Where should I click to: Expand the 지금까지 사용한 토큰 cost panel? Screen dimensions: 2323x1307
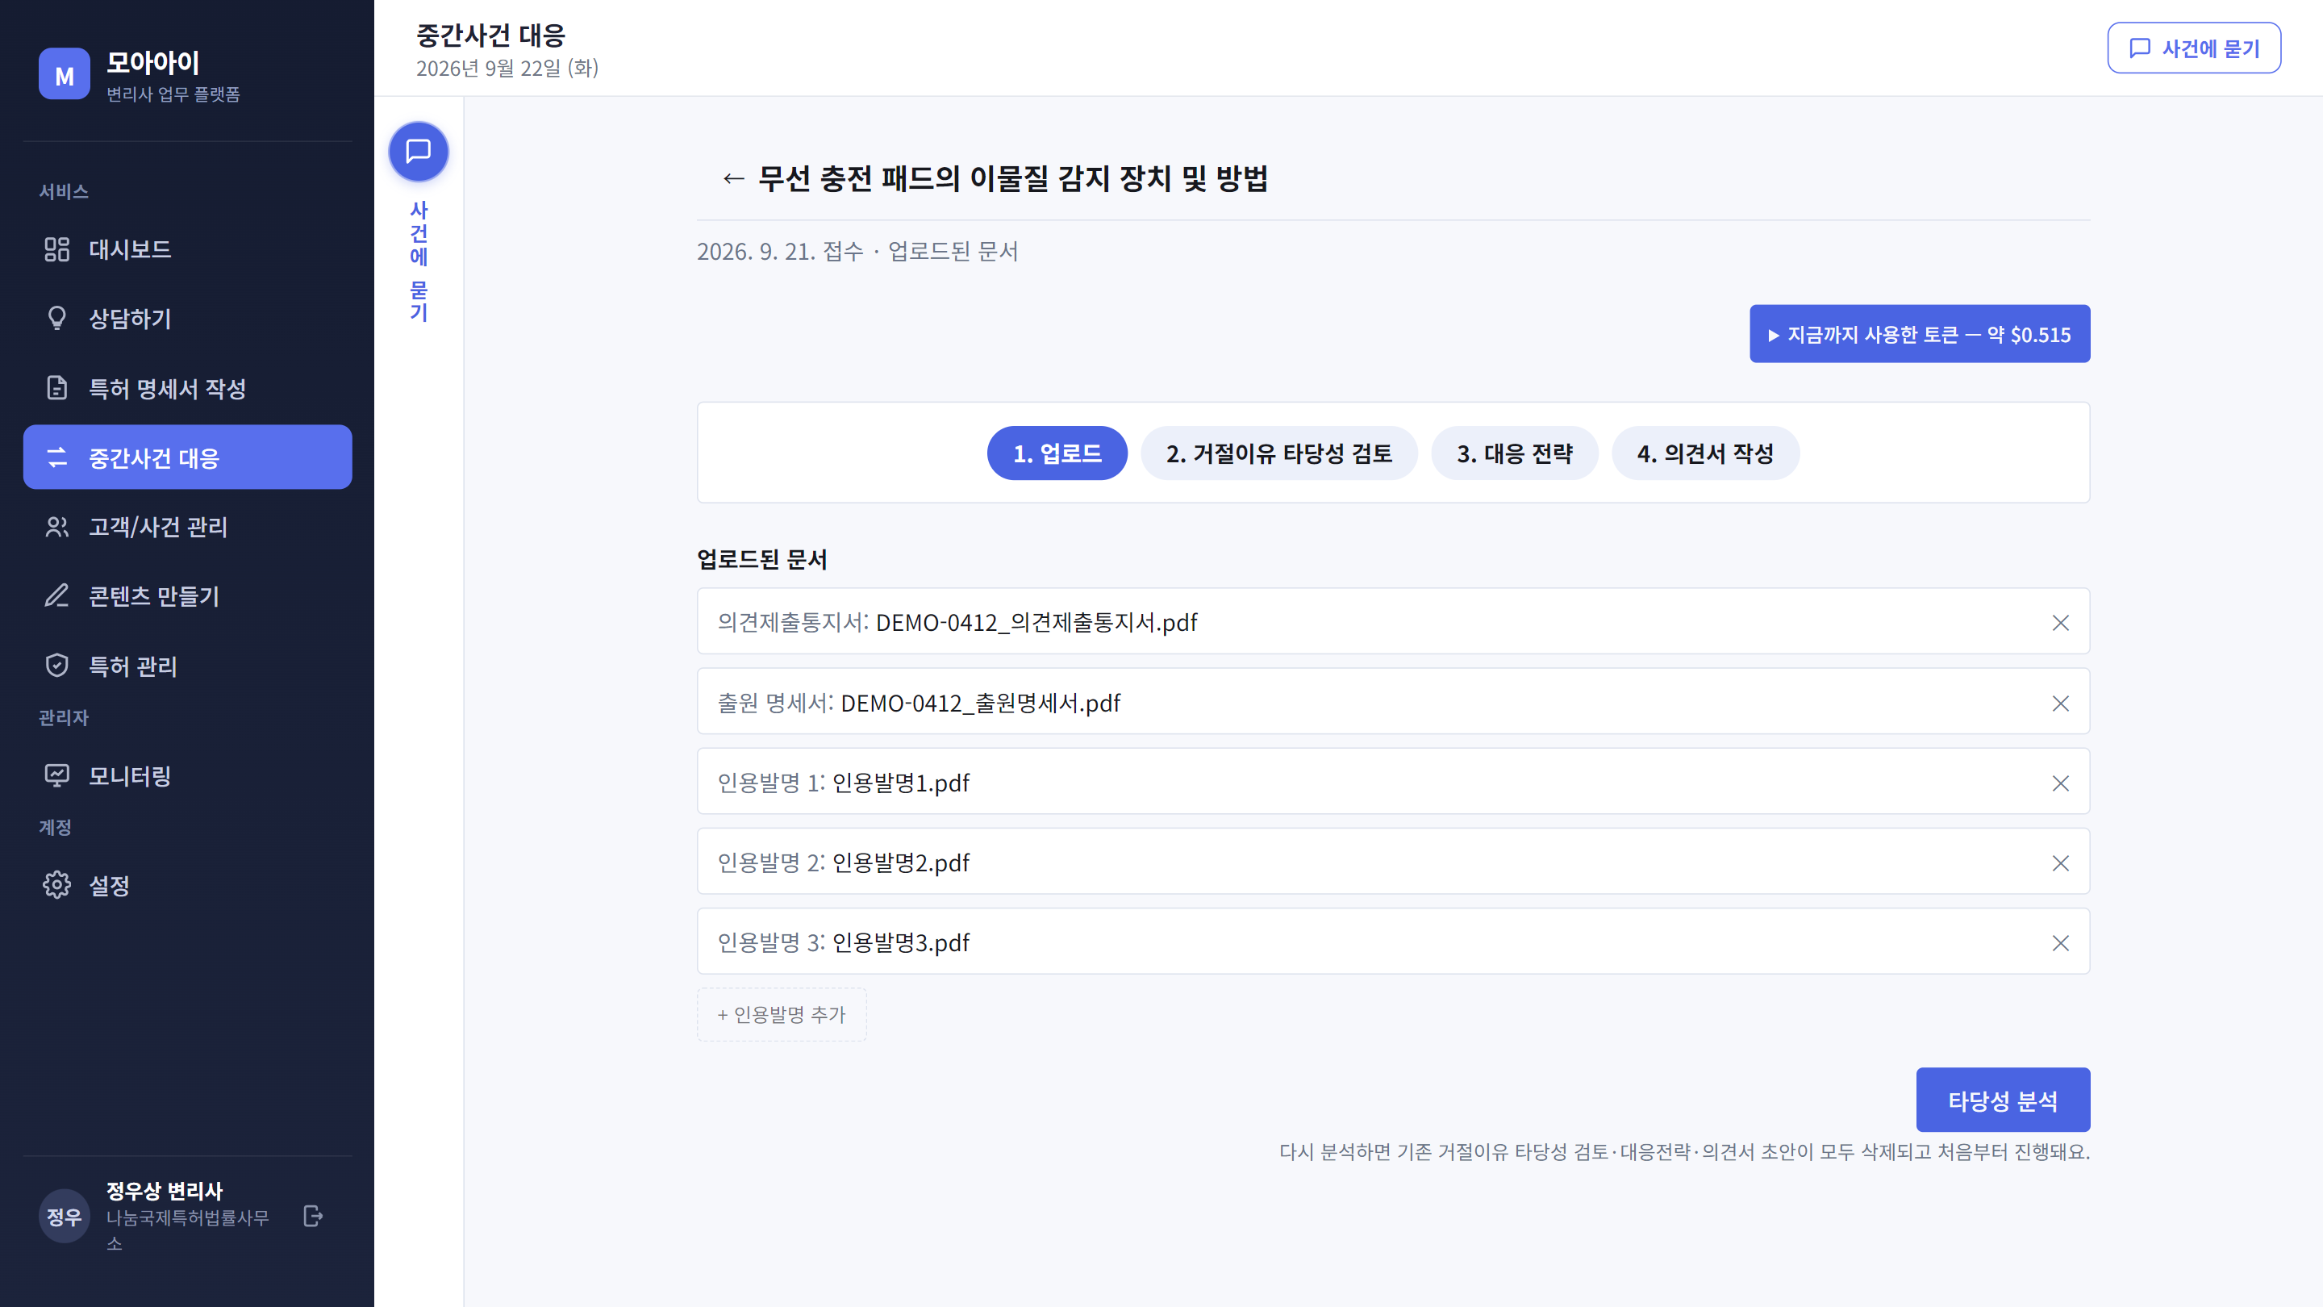click(x=1919, y=334)
